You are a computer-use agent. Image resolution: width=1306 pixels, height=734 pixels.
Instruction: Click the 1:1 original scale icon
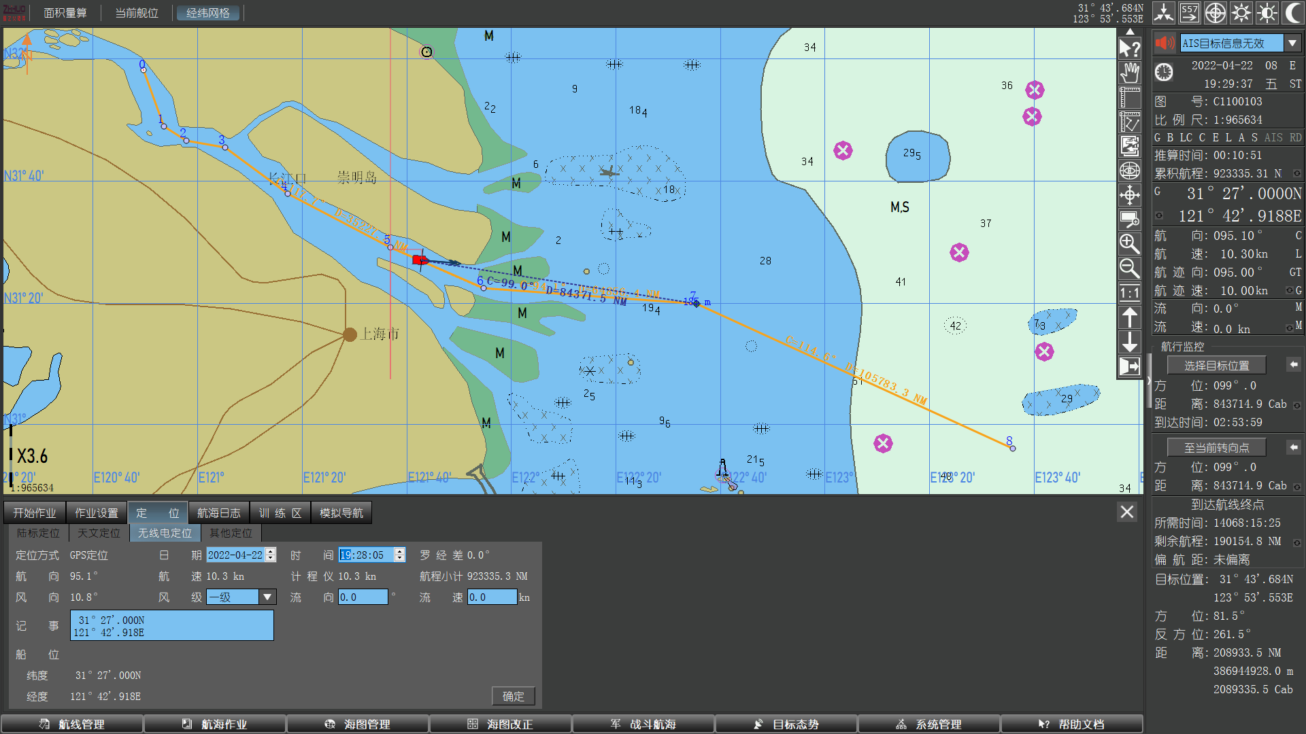1130,294
